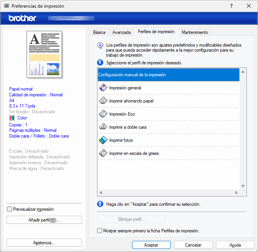The height and width of the screenshot is (252, 258).
Task: Click the Imprimir en escala de grises icon
Action: point(103,153)
